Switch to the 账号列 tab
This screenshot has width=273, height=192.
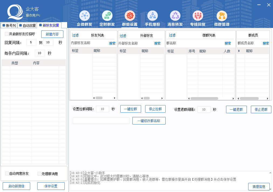coord(9,26)
